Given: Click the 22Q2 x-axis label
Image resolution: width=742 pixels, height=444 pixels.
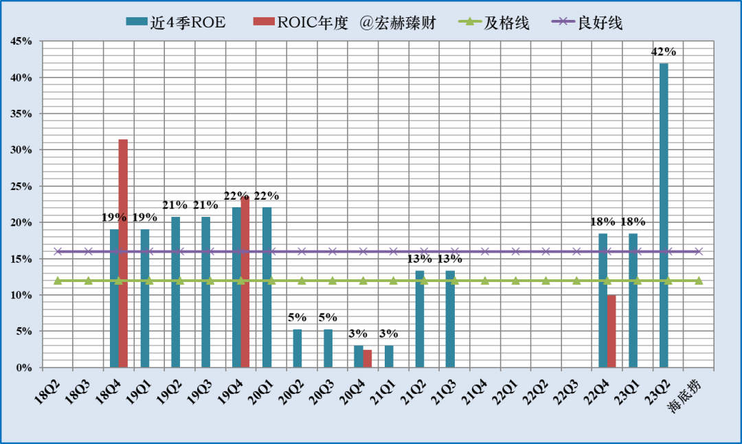Looking at the screenshot, I should [536, 391].
